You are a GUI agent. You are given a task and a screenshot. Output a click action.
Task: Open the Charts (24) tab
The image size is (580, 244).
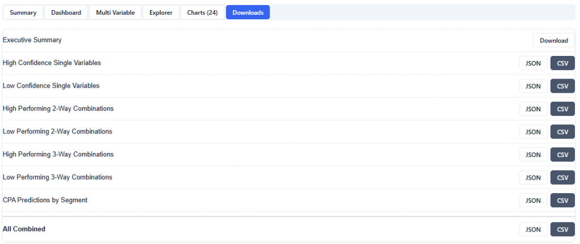[x=202, y=12]
